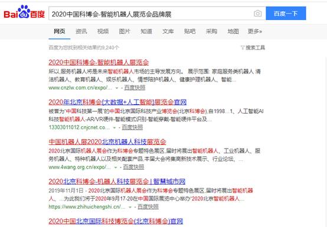Open the 知道 tab

coord(146,31)
